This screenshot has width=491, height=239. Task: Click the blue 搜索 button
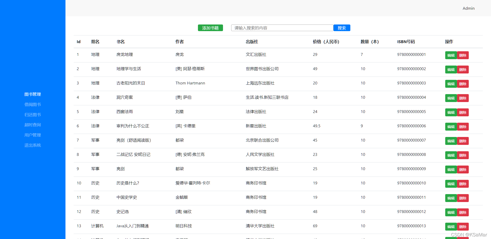(342, 28)
